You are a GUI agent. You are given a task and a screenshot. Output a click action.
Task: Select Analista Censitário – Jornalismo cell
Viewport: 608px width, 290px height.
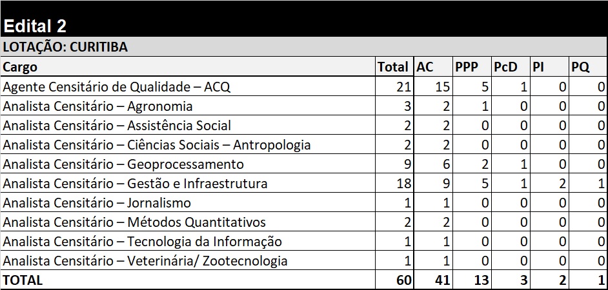coord(188,202)
